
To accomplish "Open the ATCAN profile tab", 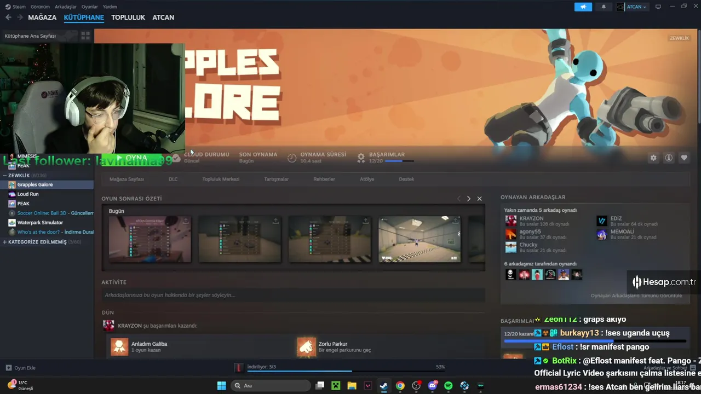I will [163, 18].
